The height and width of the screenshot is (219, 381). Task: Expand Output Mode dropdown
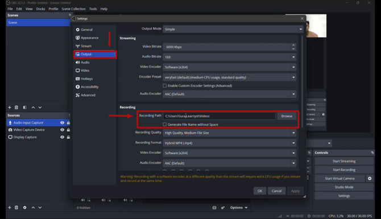tap(233, 29)
